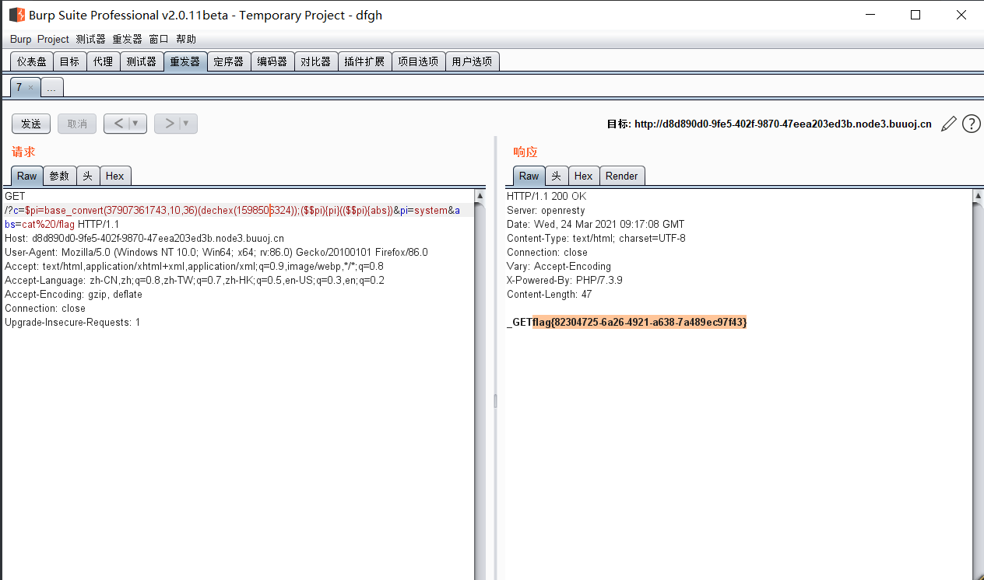Image resolution: width=984 pixels, height=580 pixels.
Task: Open history dropdown next to forward arrow
Action: click(x=186, y=124)
